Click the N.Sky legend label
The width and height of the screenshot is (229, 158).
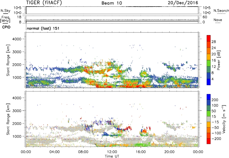point(5,11)
